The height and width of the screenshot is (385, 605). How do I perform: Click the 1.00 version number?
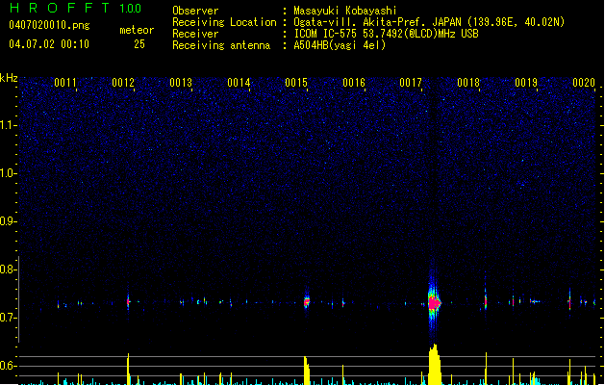point(131,9)
